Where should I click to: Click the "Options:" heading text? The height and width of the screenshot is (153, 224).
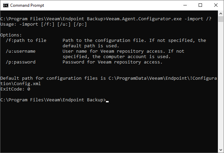coord(11,35)
